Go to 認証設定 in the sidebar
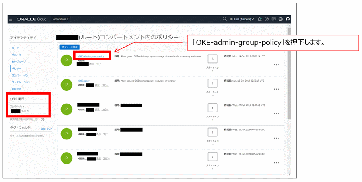The width and height of the screenshot is (362, 182). click(16, 89)
